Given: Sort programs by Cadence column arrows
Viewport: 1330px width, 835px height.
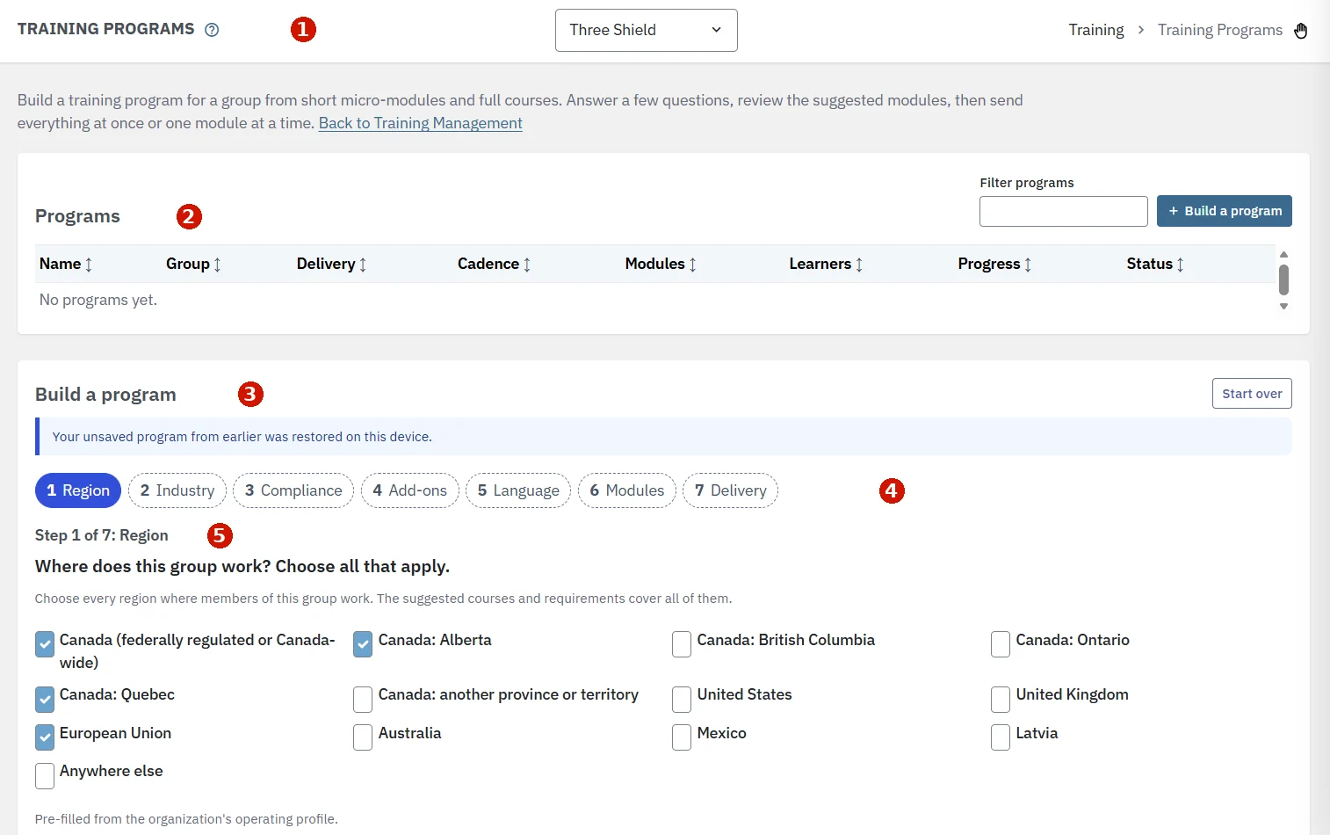Looking at the screenshot, I should (x=527, y=265).
